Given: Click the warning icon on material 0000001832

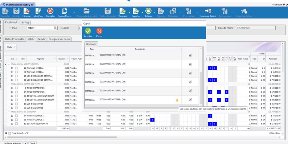Looking at the screenshot, I should (x=177, y=100).
